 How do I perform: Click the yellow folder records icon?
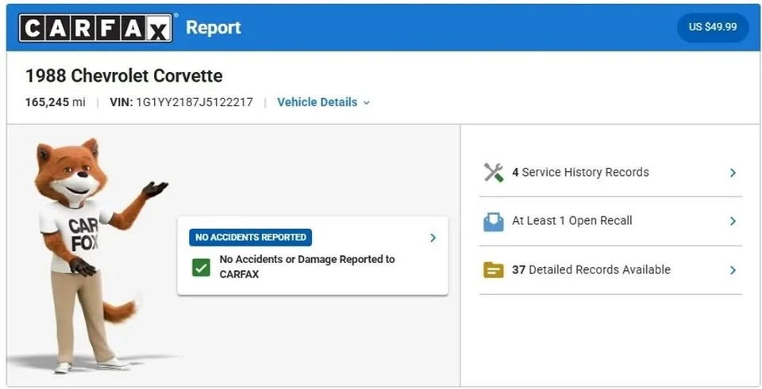(493, 270)
